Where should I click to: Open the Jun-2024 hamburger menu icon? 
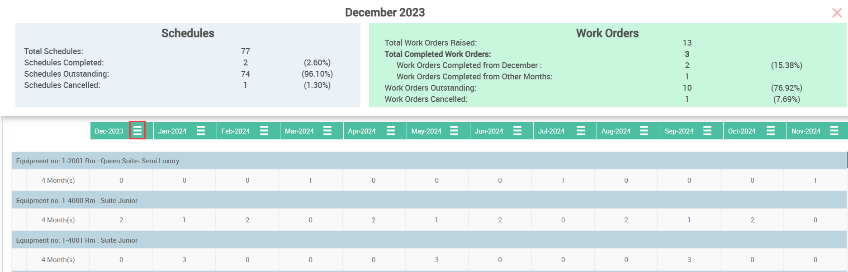517,131
